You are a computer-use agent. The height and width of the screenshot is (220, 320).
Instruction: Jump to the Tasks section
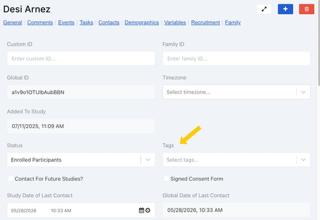86,22
